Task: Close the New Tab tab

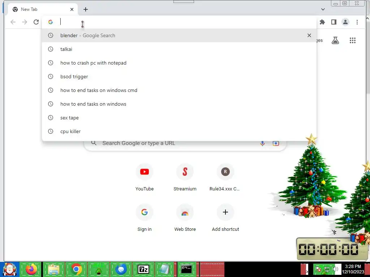Action: [72, 9]
